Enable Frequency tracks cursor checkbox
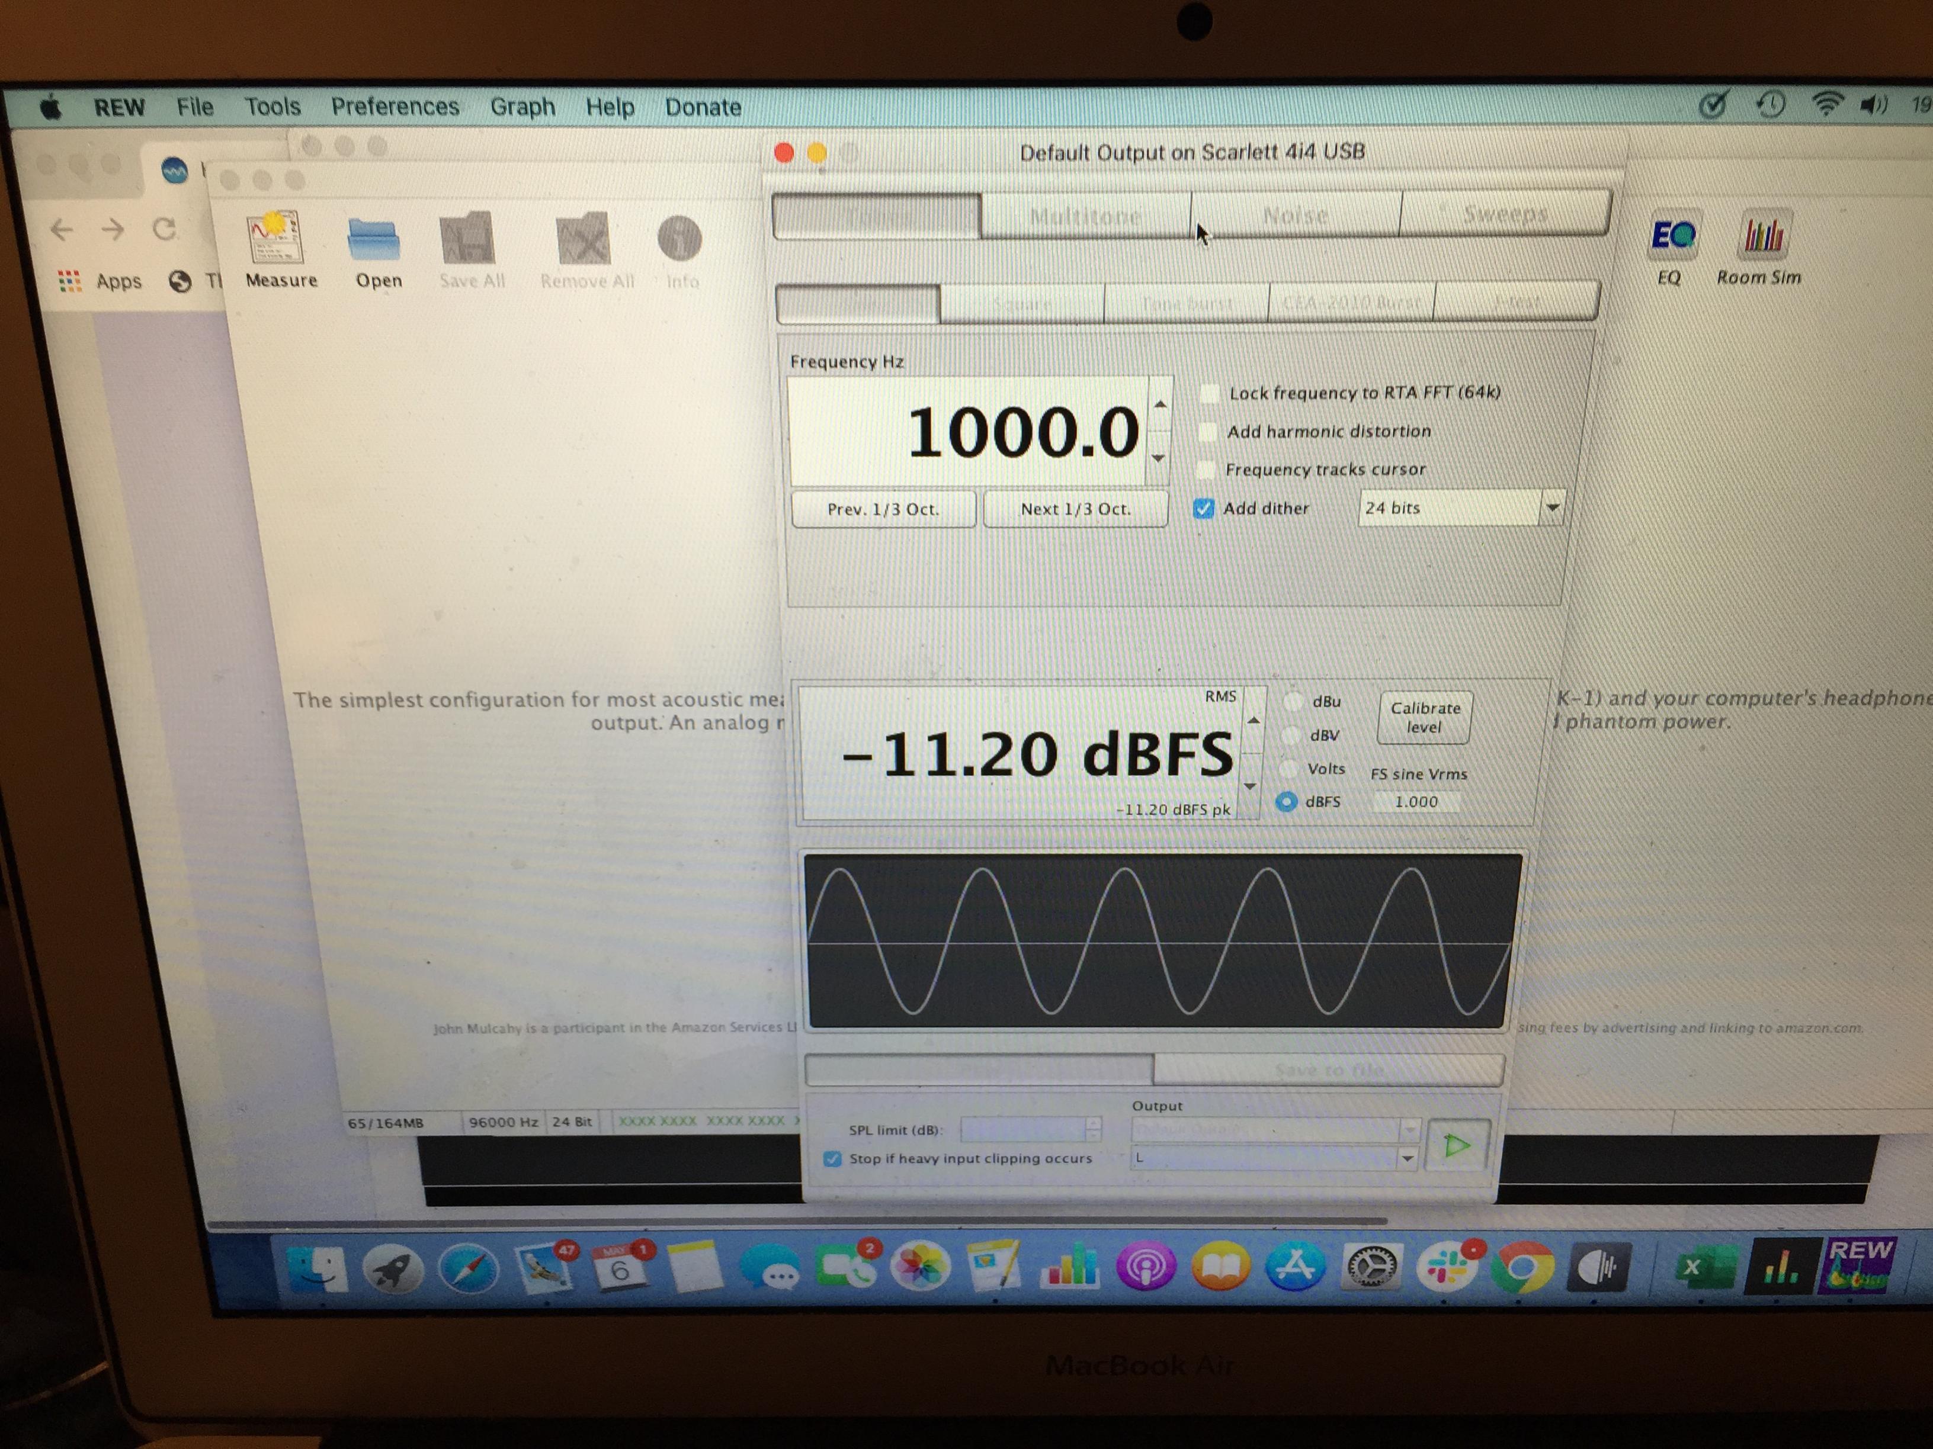Viewport: 1933px width, 1449px height. 1205,470
